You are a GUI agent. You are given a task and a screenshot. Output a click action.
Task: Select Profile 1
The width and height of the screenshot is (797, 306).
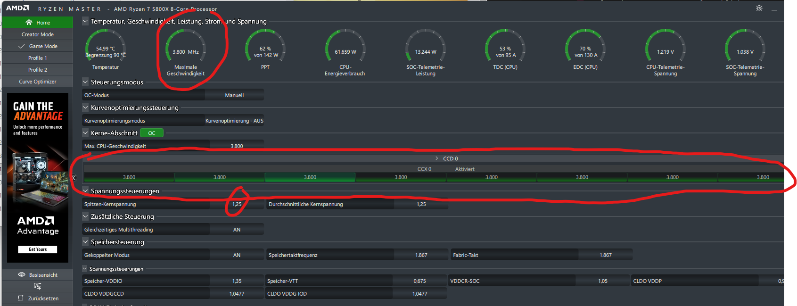[x=38, y=58]
